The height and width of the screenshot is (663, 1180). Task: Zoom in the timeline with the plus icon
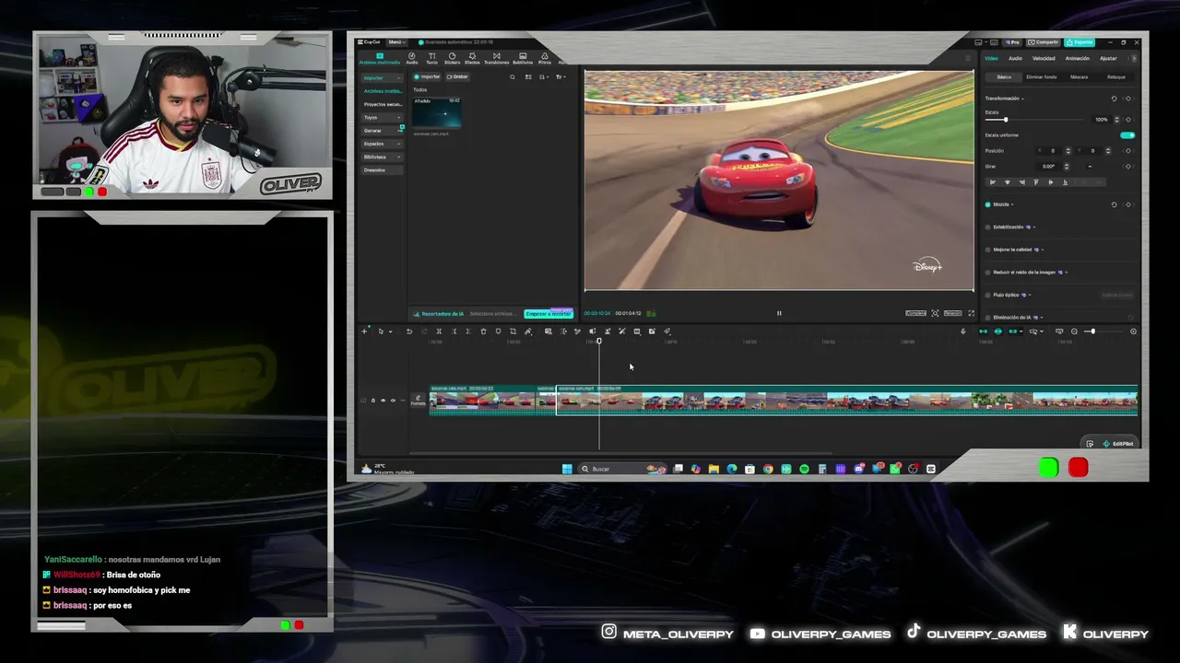pyautogui.click(x=1133, y=331)
